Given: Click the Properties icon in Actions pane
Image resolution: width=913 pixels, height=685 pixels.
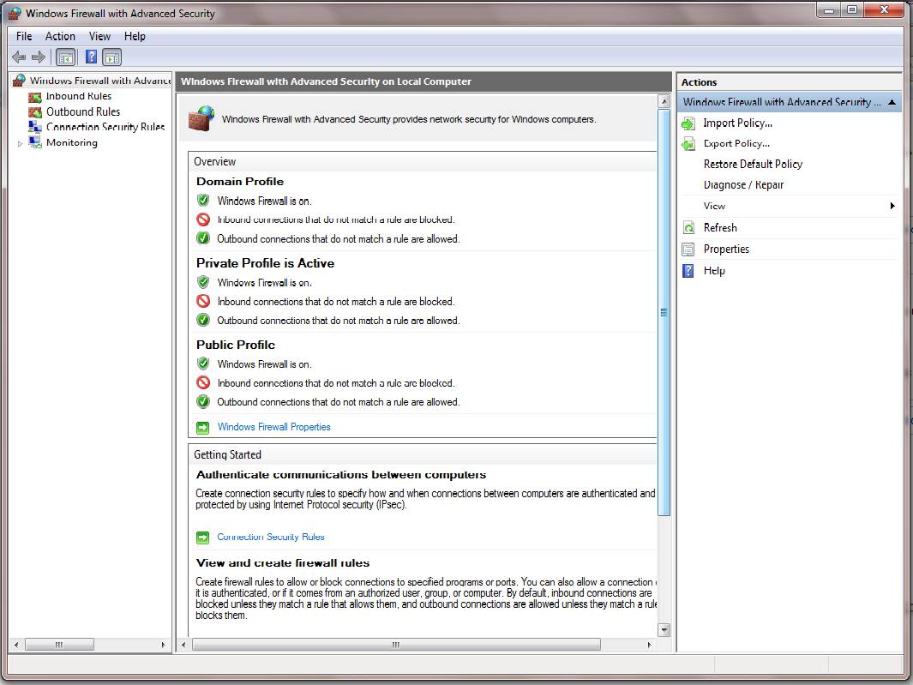Looking at the screenshot, I should point(688,249).
